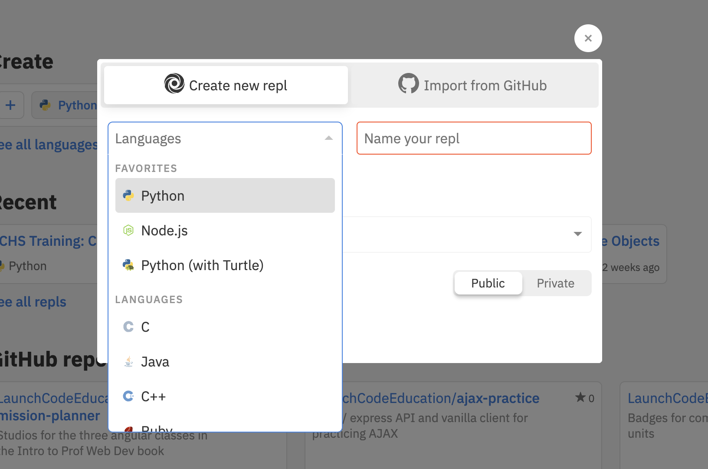Choose Python (with Turtle) from the list
The image size is (708, 469).
pyautogui.click(x=202, y=265)
